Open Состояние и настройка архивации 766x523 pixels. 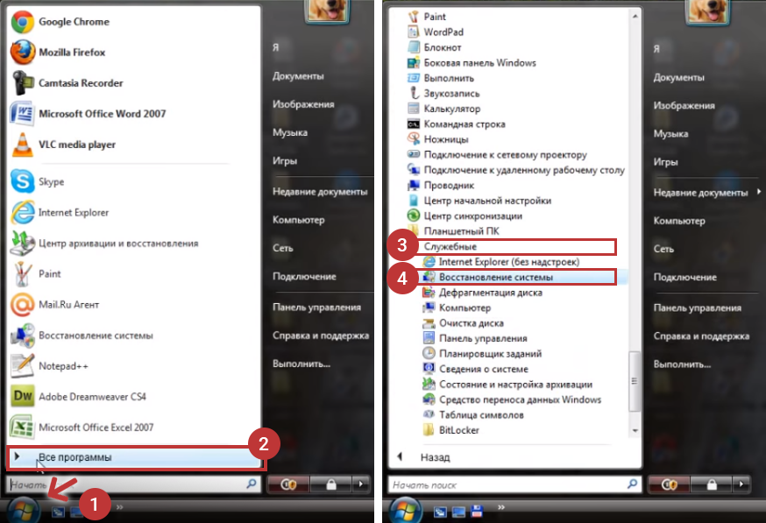507,385
